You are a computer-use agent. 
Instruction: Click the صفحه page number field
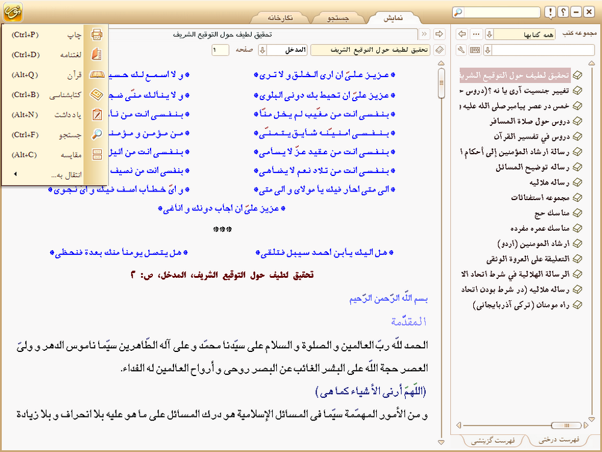point(220,50)
